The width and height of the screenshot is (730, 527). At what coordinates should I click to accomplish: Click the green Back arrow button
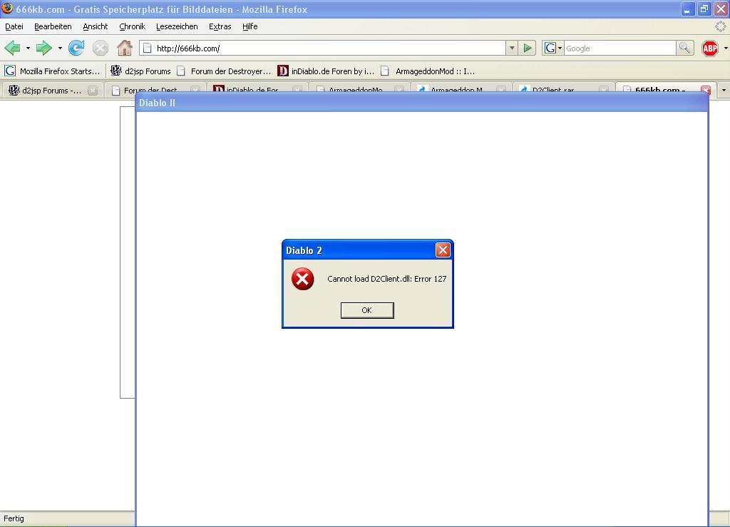pyautogui.click(x=12, y=48)
